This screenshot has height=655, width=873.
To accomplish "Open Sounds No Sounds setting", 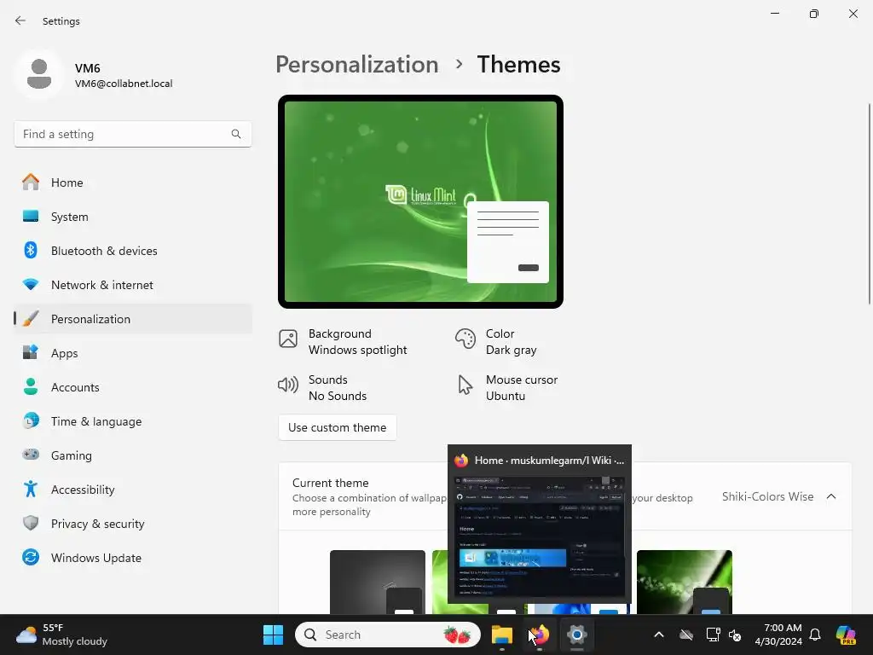I will tap(323, 388).
